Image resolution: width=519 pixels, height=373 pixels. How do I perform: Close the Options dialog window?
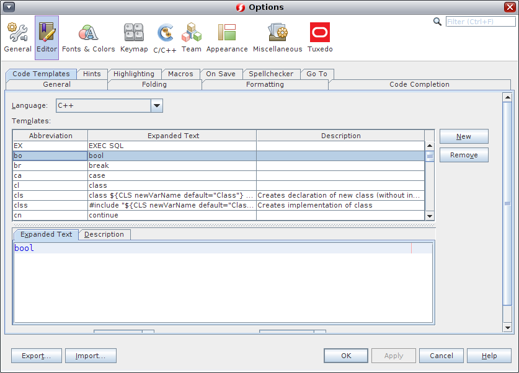pos(510,7)
